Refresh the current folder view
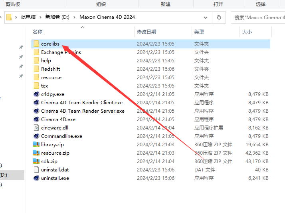The image size is (285, 213). tap(219, 17)
